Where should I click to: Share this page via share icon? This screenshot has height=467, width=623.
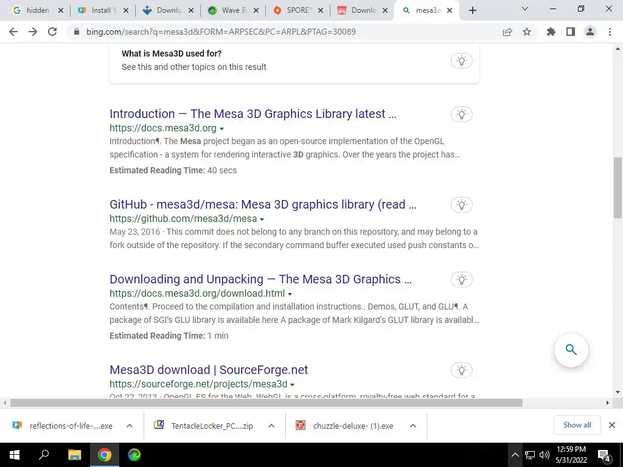point(507,32)
